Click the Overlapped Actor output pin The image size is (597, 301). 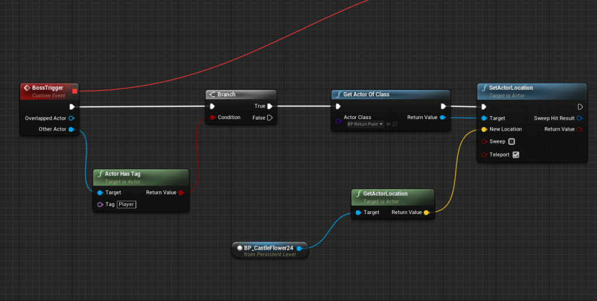(x=71, y=118)
